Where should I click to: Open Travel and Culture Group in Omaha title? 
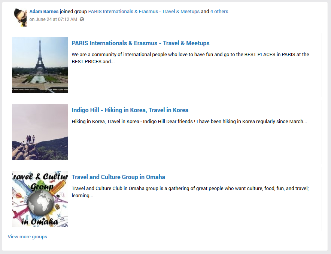point(118,177)
